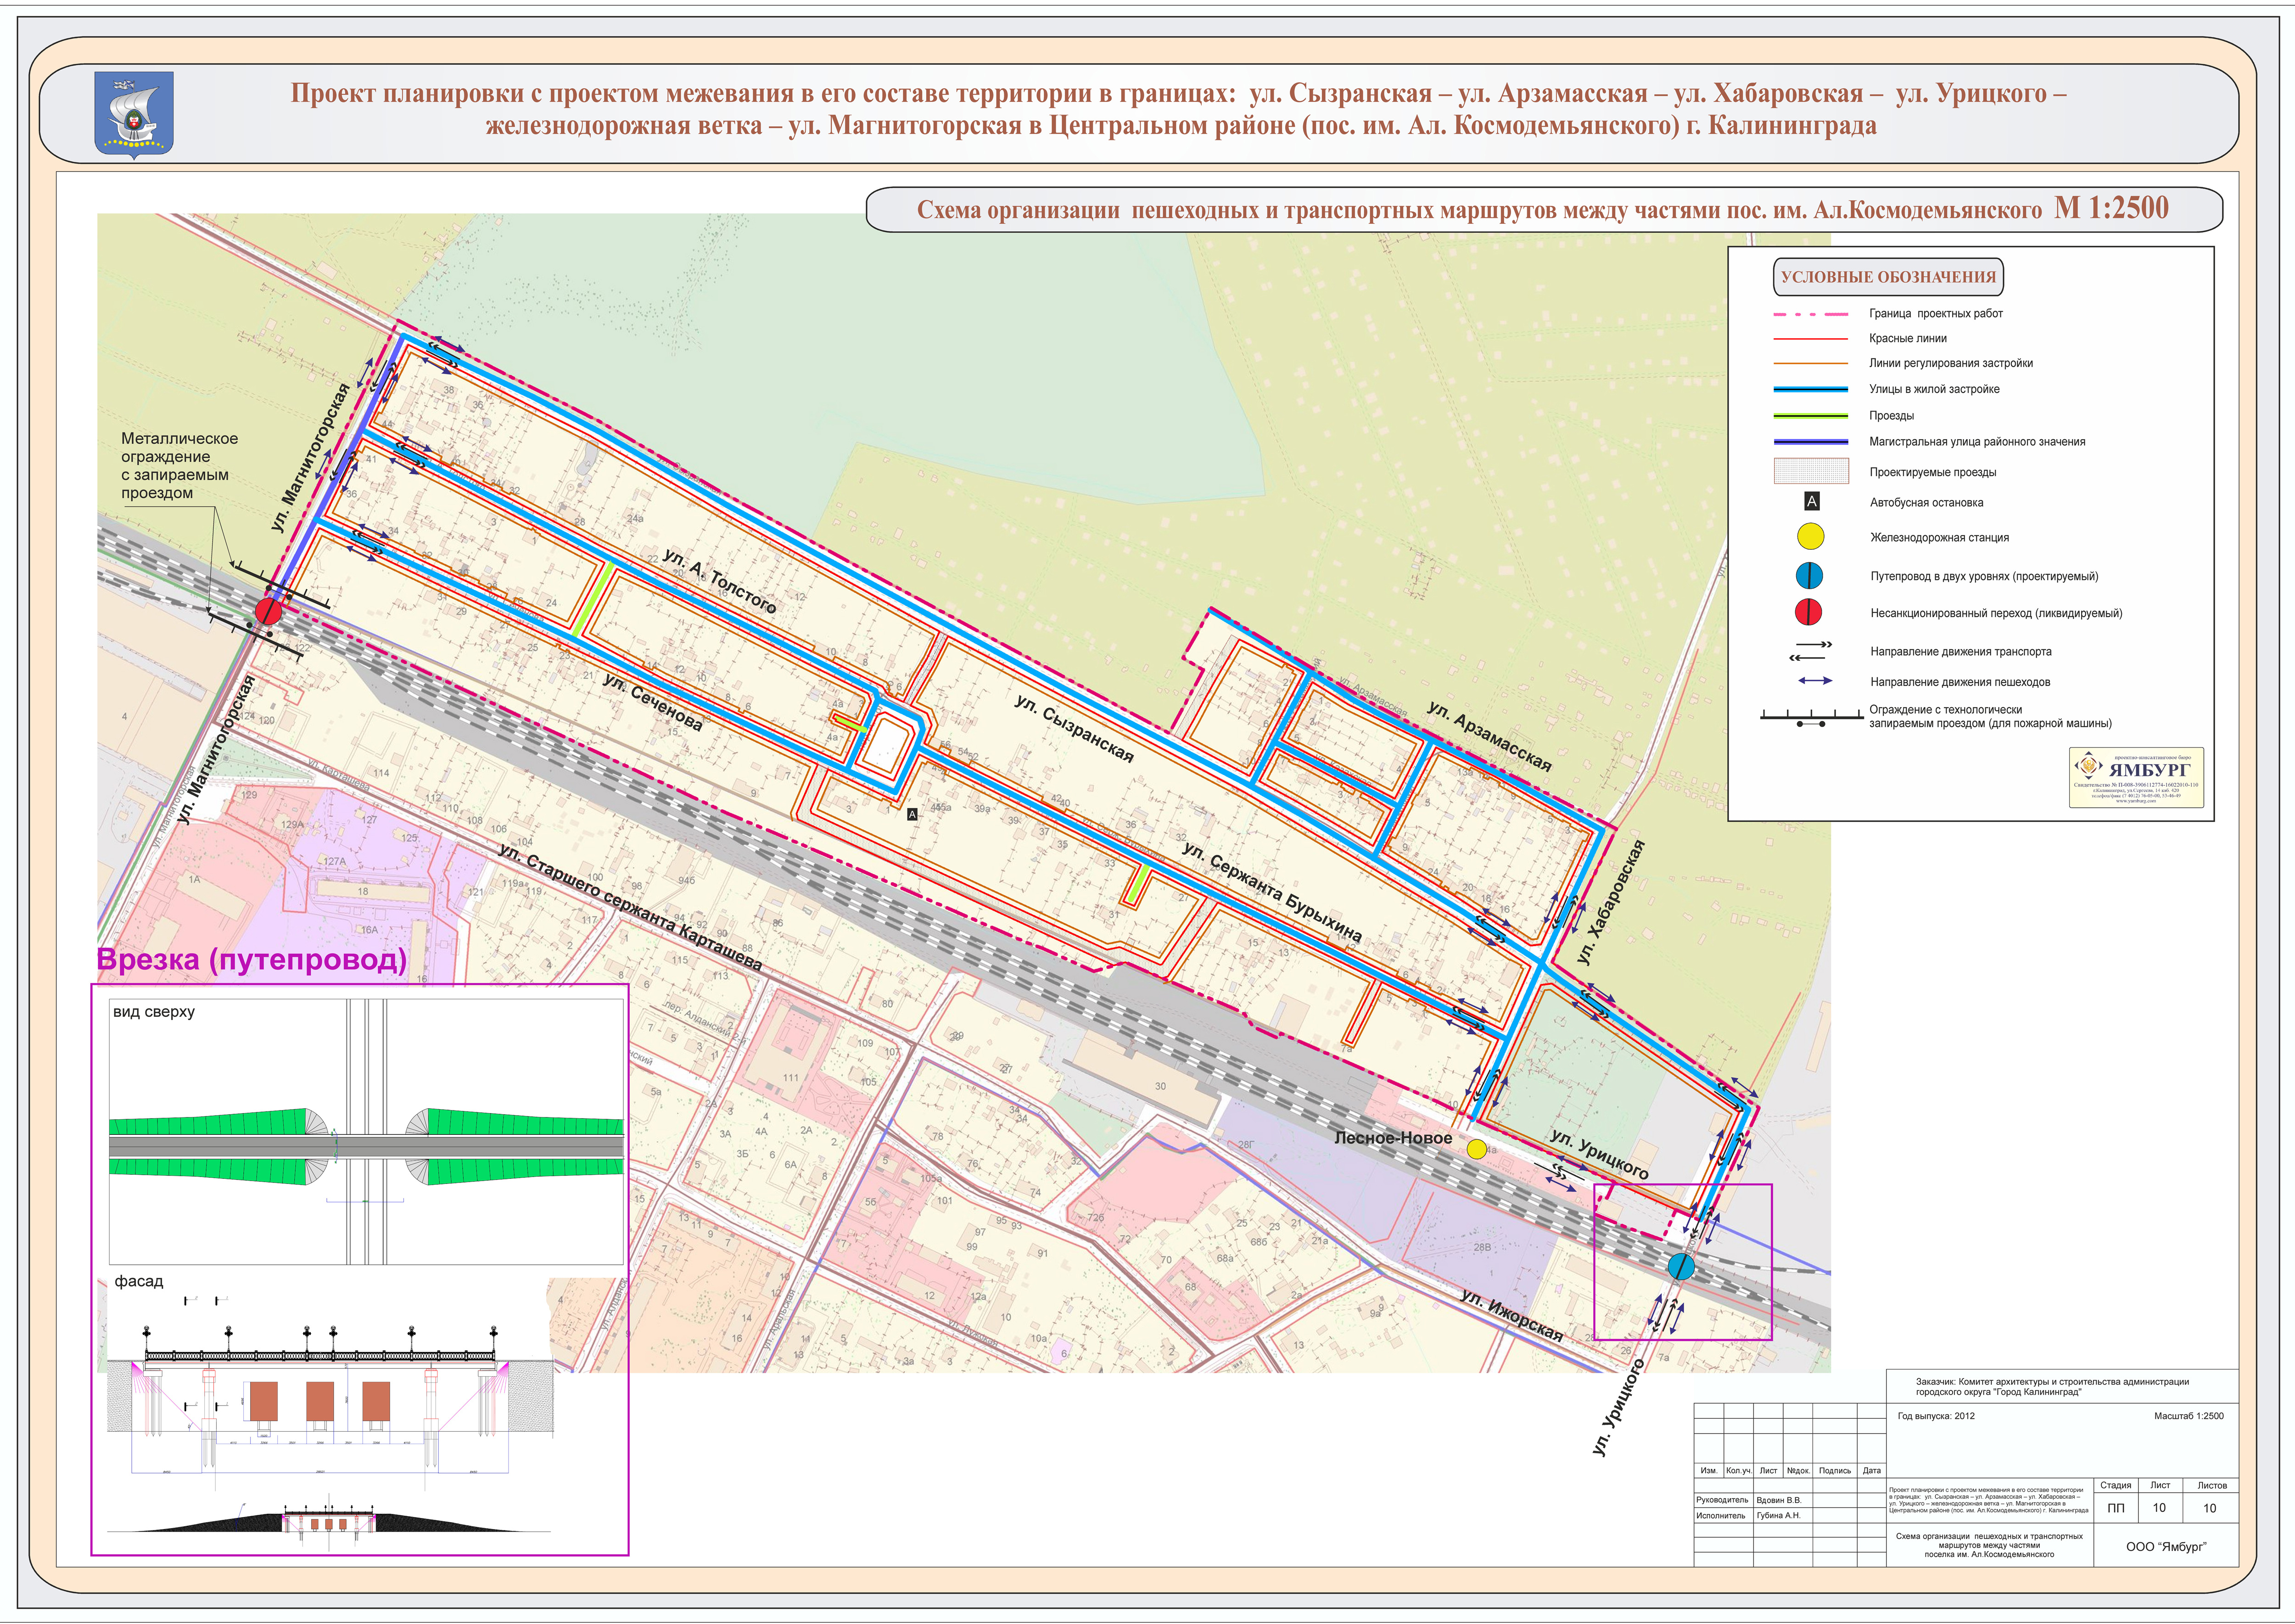Click the yellow station marker near Лесное-Новое

(1476, 1149)
